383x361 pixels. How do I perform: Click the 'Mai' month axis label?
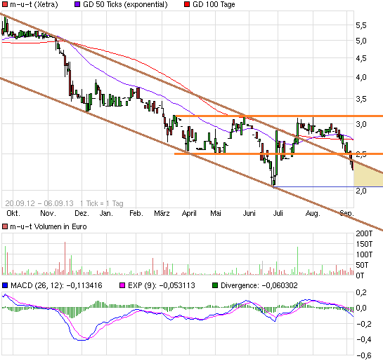(x=216, y=213)
